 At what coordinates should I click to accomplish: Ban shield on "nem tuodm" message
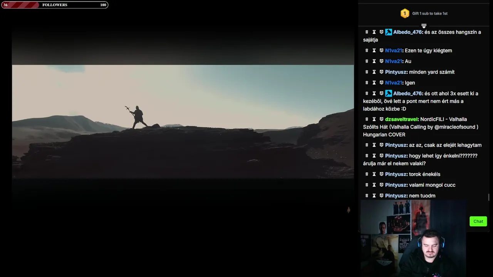point(381,196)
